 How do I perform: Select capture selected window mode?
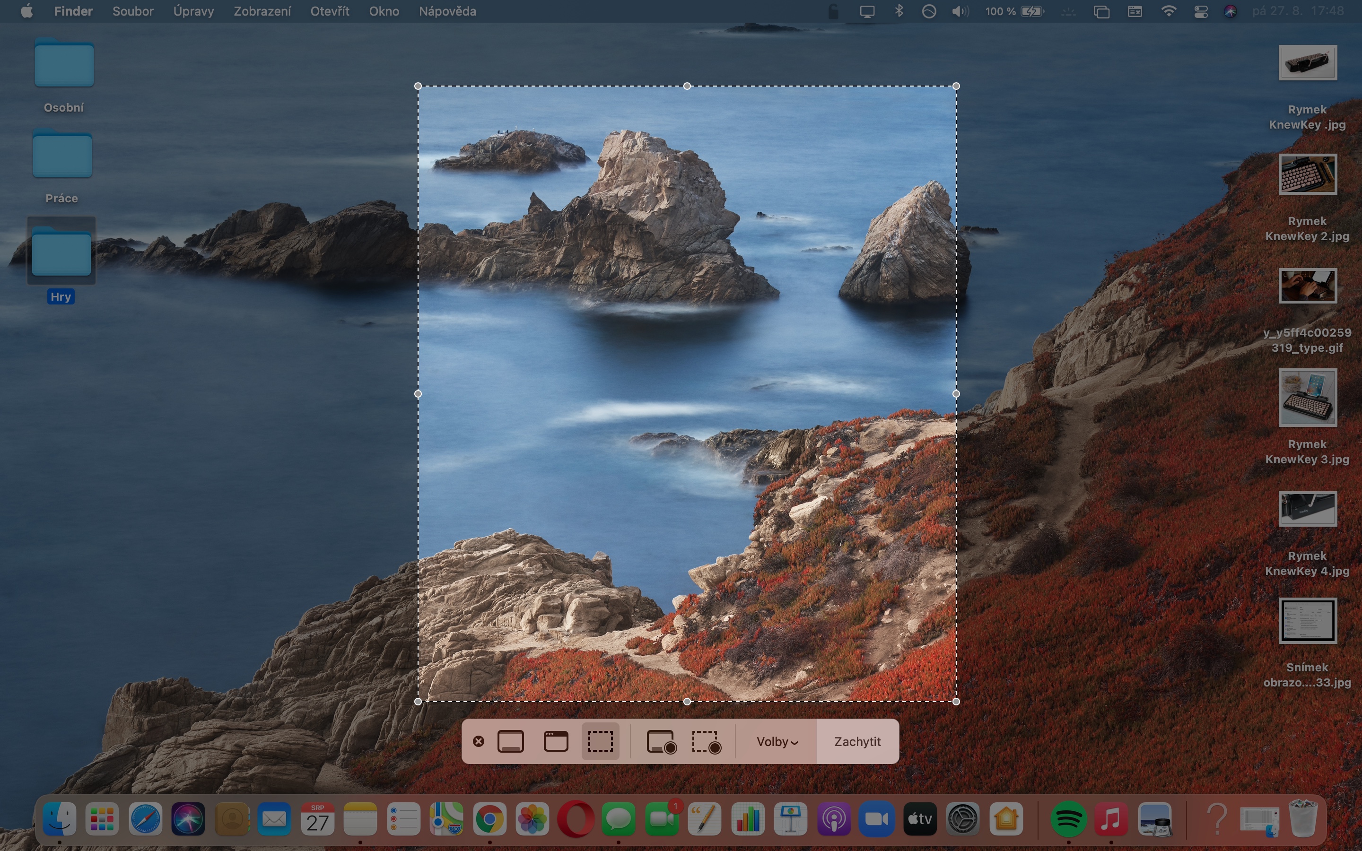(556, 741)
